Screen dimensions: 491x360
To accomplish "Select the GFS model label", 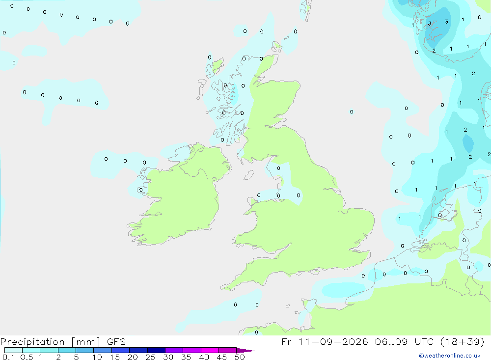I will [x=116, y=341].
